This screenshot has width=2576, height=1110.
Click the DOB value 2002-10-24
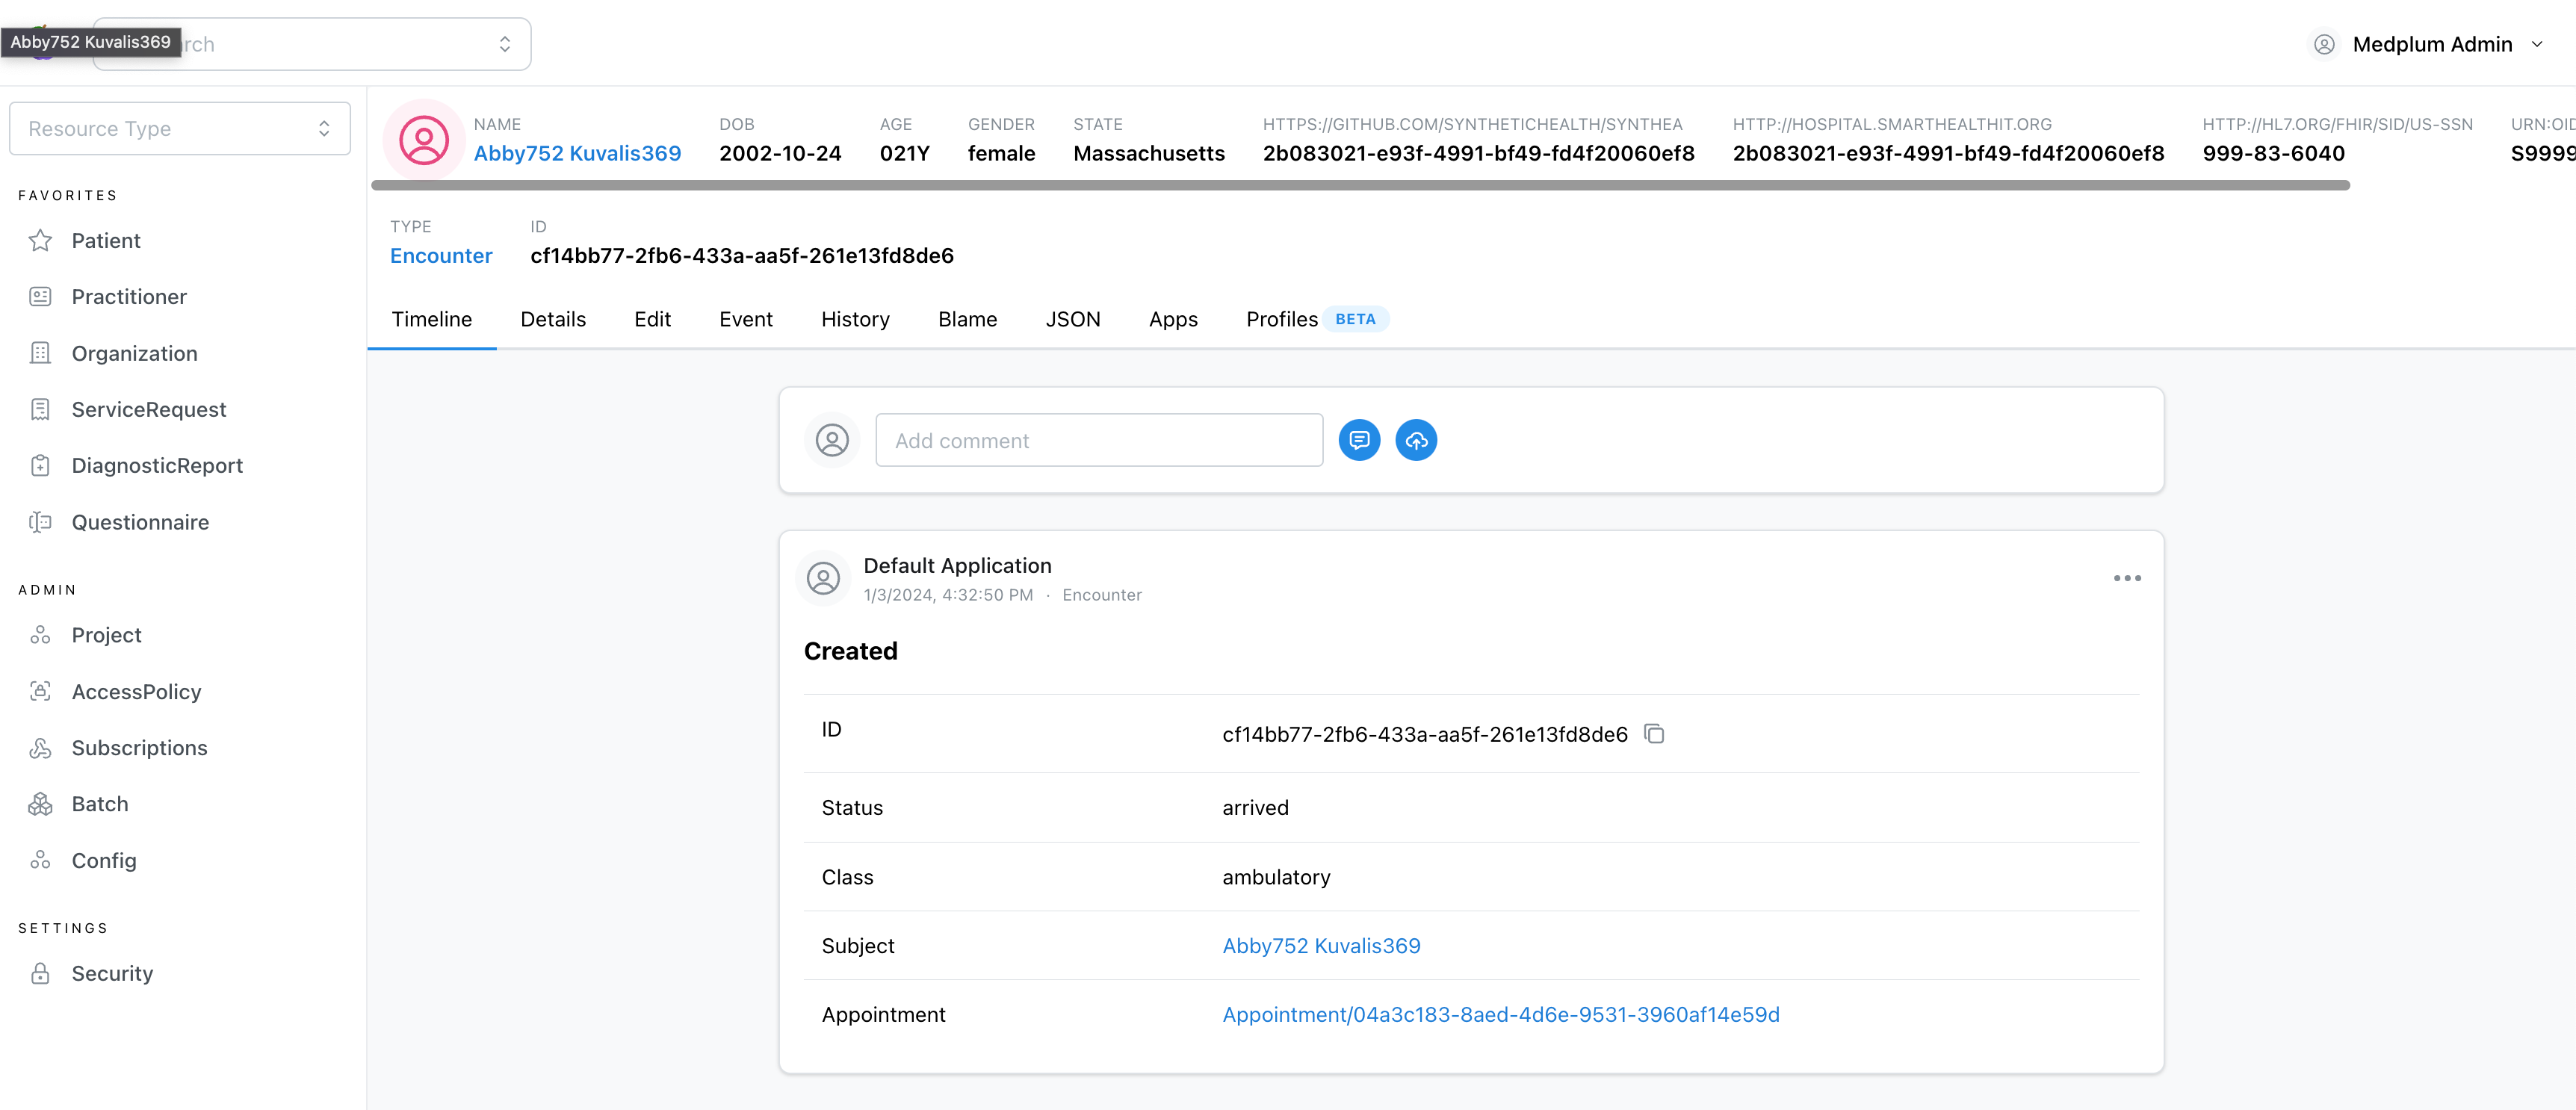(780, 153)
